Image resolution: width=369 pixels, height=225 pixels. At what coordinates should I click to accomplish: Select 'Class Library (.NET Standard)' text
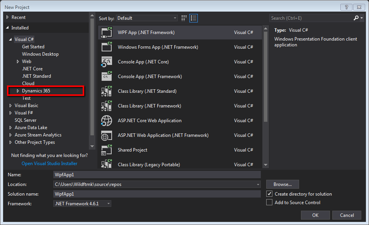(x=147, y=91)
